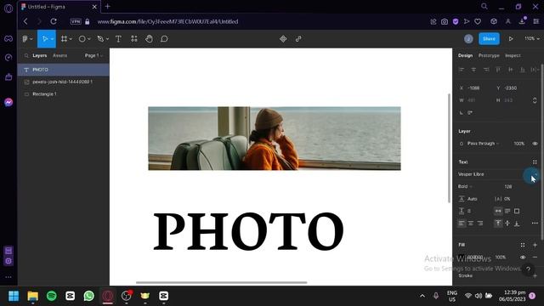
Task: Open Move tool options arrow
Action: point(53,39)
